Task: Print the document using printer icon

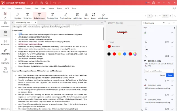Action: [47, 3]
